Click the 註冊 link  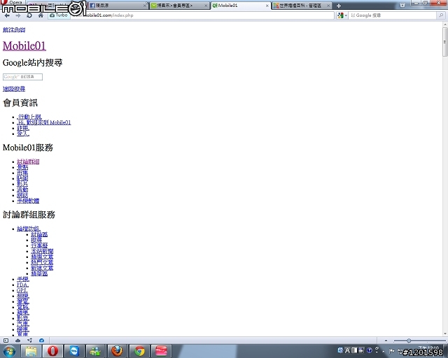[23, 128]
